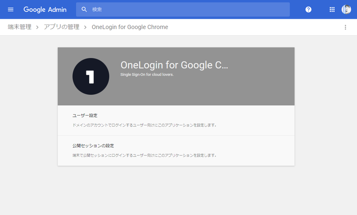Open the account profile avatar
Screen dimensions: 357x215
(x=346, y=9)
